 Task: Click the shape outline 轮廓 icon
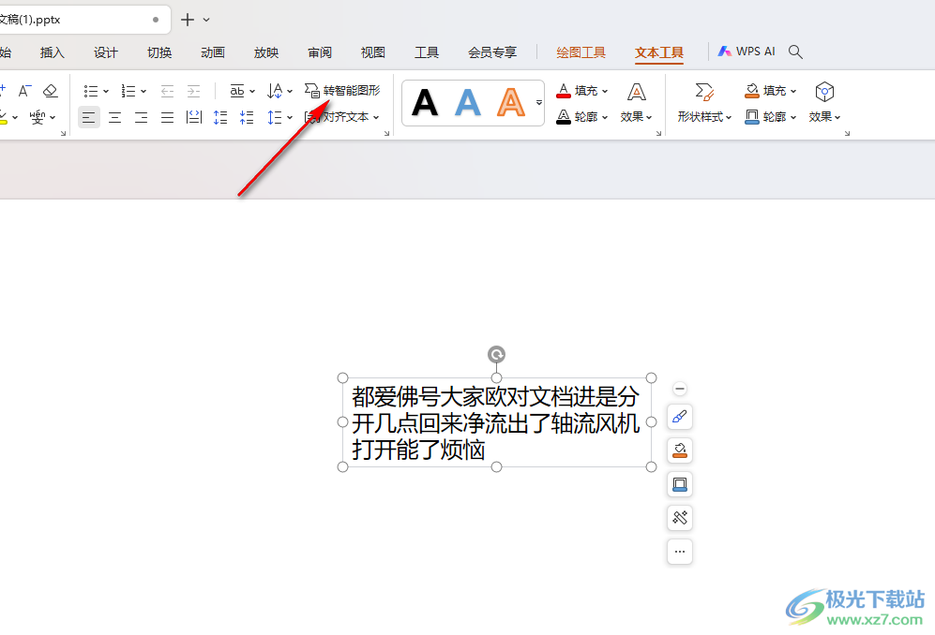tap(752, 117)
